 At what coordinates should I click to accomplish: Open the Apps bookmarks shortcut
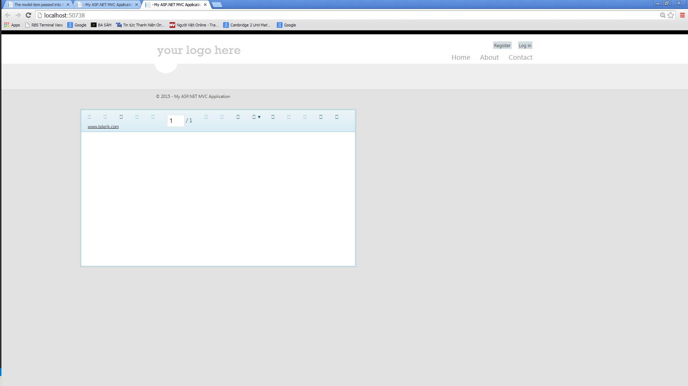click(12, 25)
